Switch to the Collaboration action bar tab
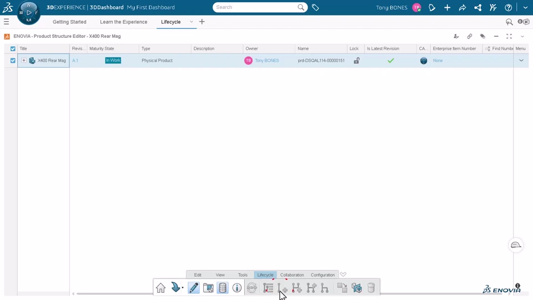This screenshot has width=533, height=300. (292, 275)
